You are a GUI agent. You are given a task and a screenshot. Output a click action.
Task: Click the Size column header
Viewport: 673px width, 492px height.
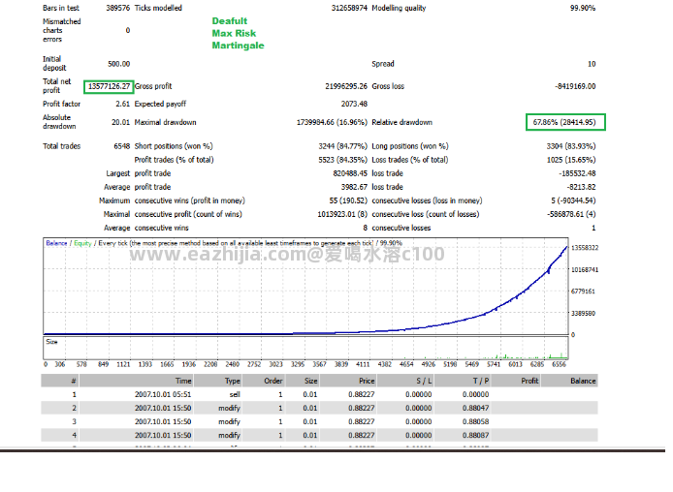click(303, 381)
